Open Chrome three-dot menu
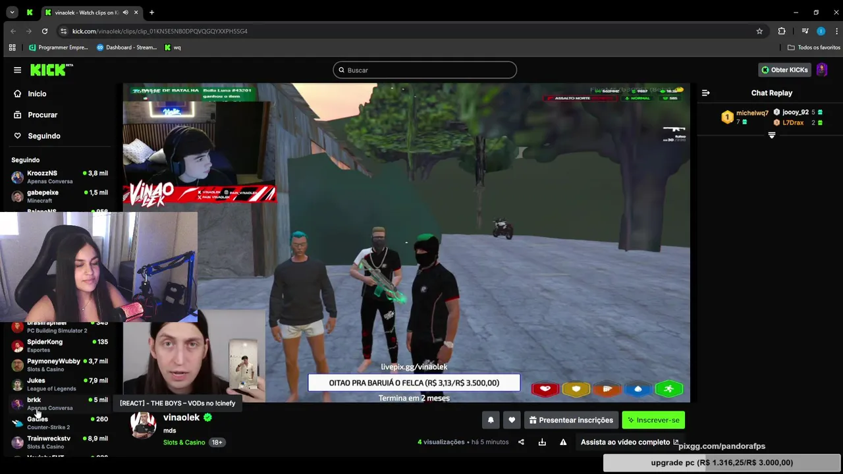 coord(835,31)
